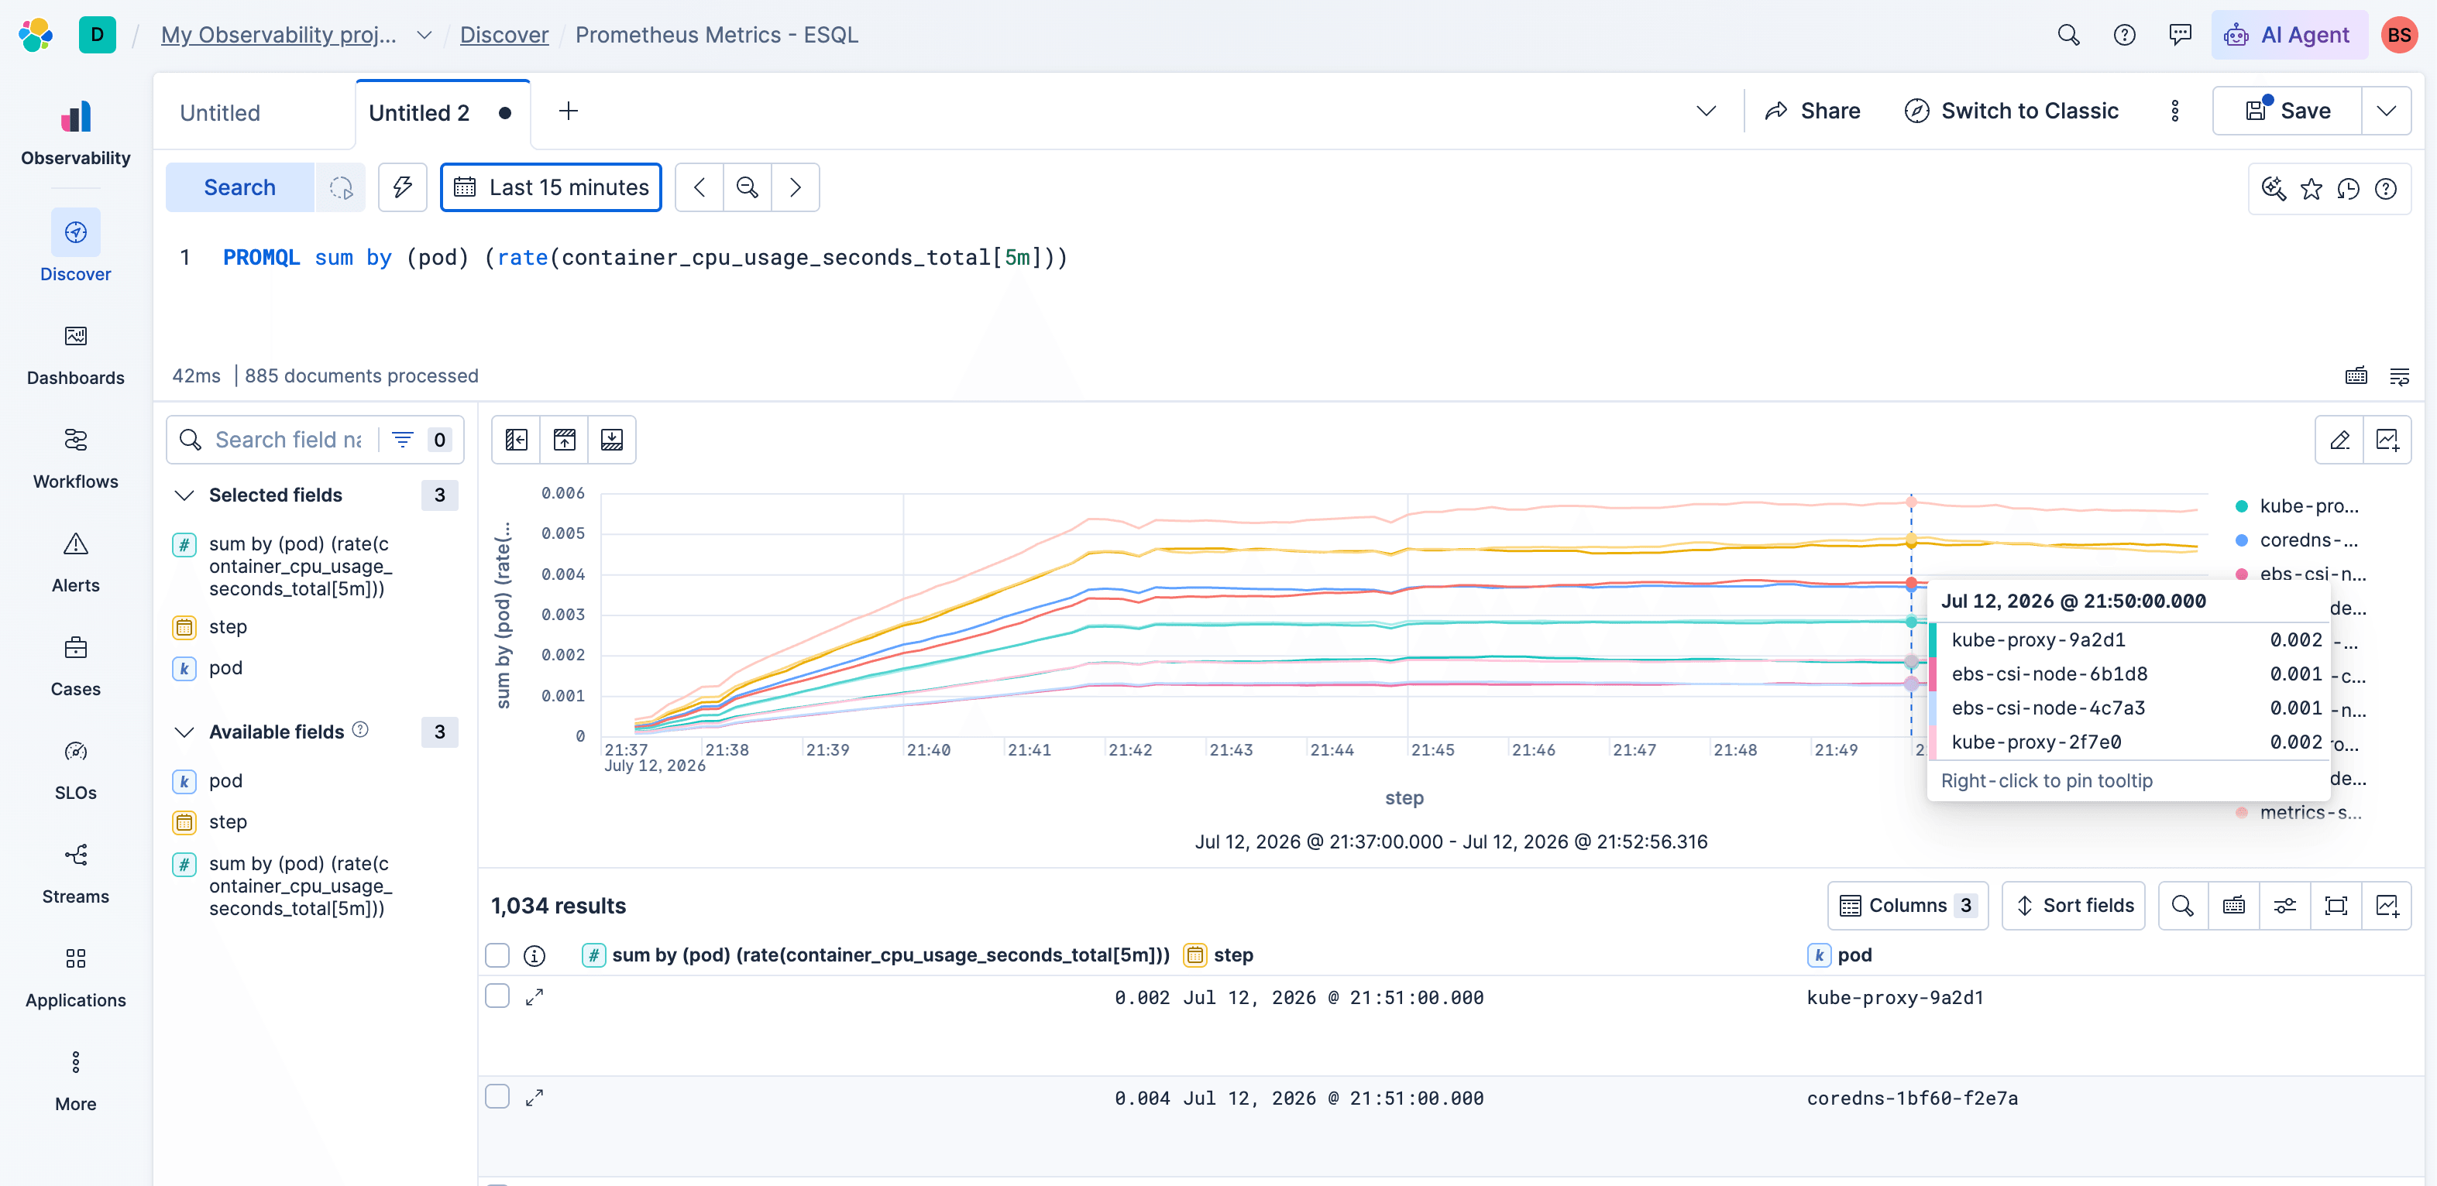Click into the PROMQL query editor line
This screenshot has height=1186, width=2437.
(x=645, y=257)
